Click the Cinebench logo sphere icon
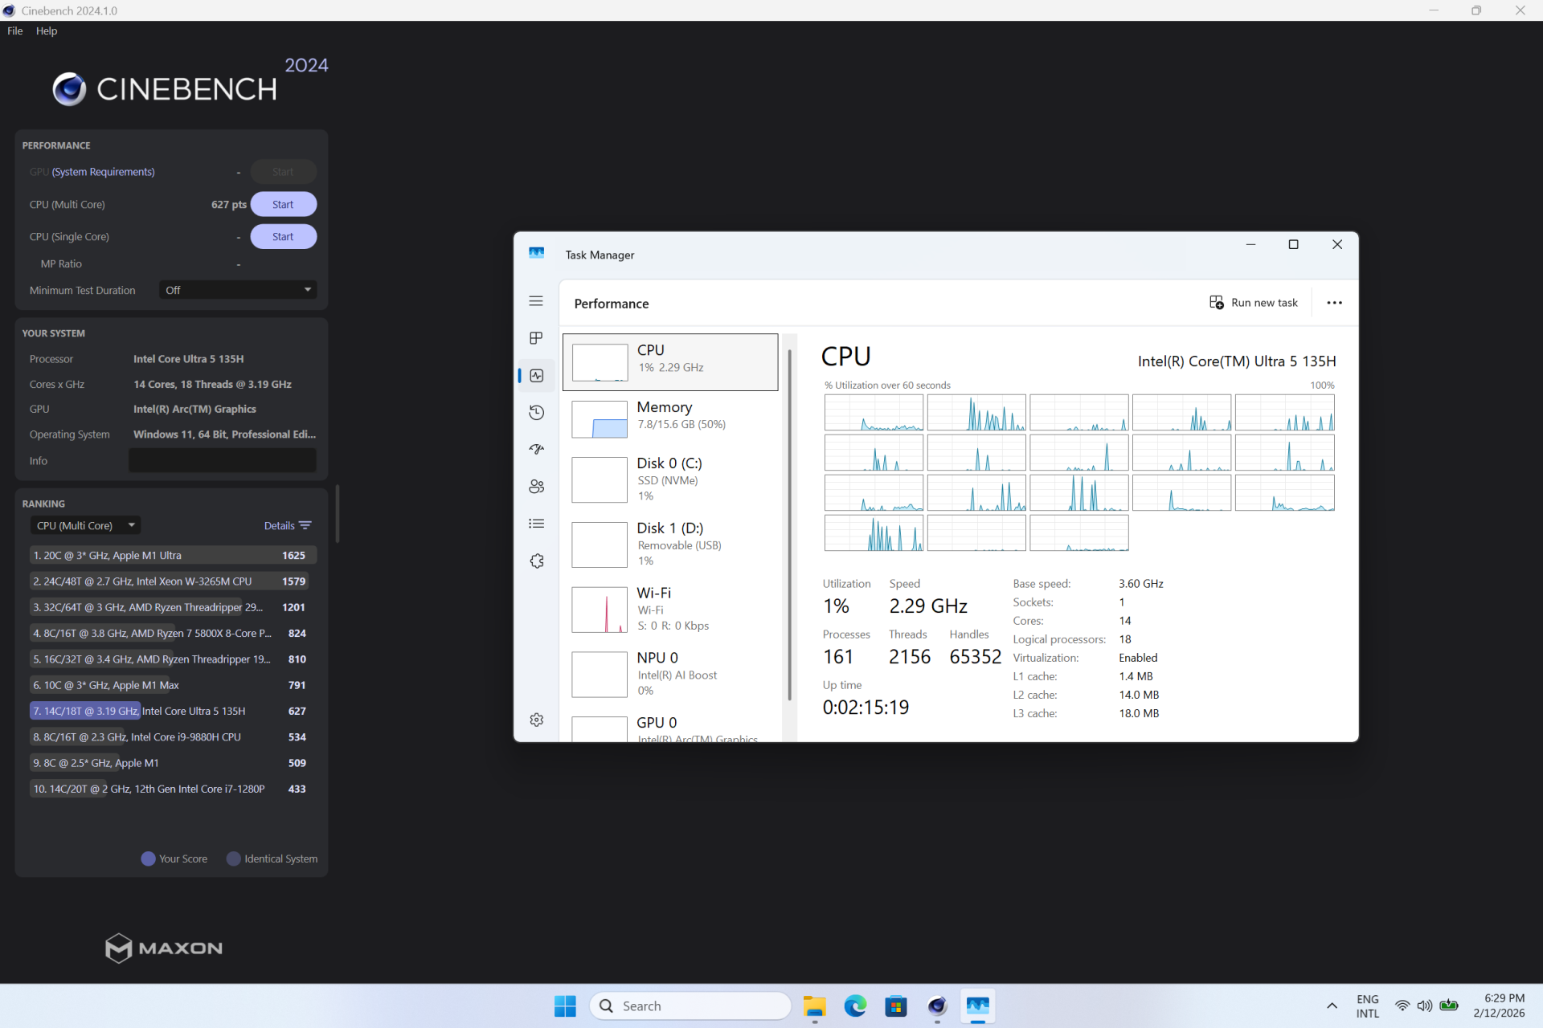1543x1028 pixels. click(69, 89)
